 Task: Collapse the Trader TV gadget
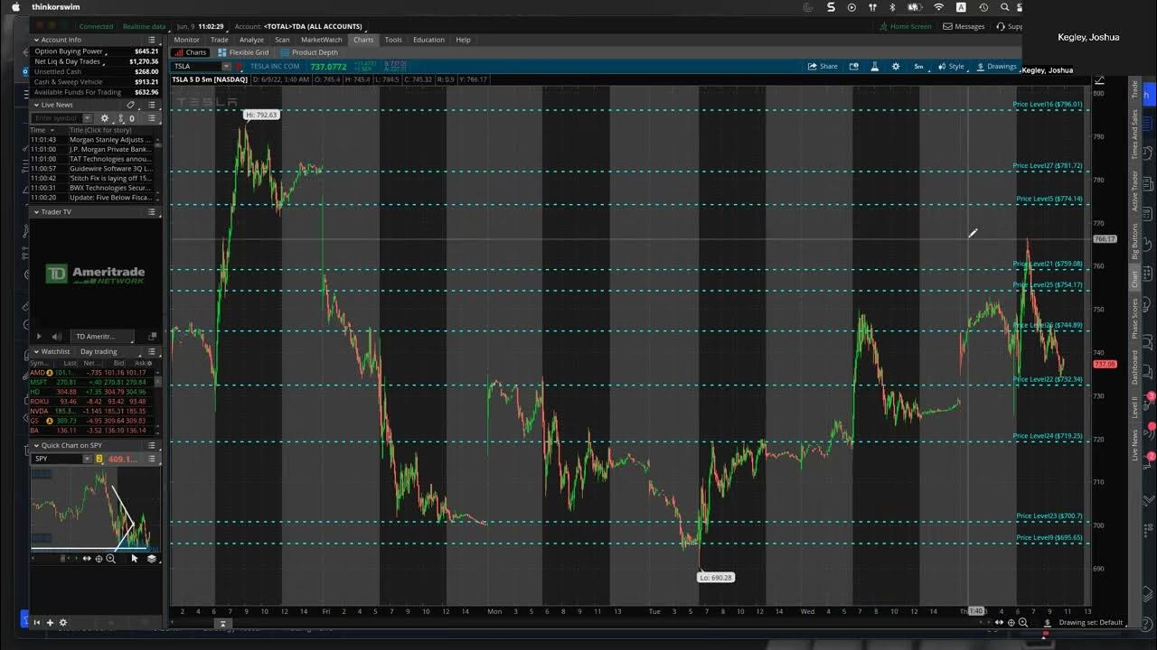point(37,211)
